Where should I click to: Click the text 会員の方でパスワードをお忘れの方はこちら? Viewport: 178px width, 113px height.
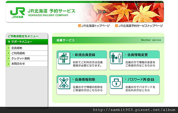click(140, 89)
